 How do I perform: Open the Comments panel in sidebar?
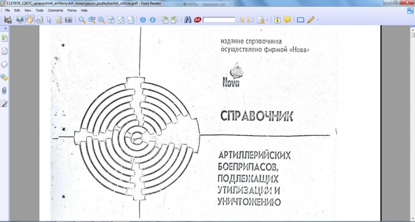pyautogui.click(x=4, y=78)
